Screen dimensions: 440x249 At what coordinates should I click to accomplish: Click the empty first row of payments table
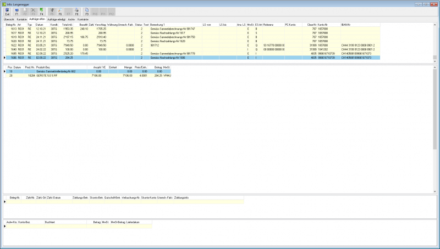pos(125,202)
